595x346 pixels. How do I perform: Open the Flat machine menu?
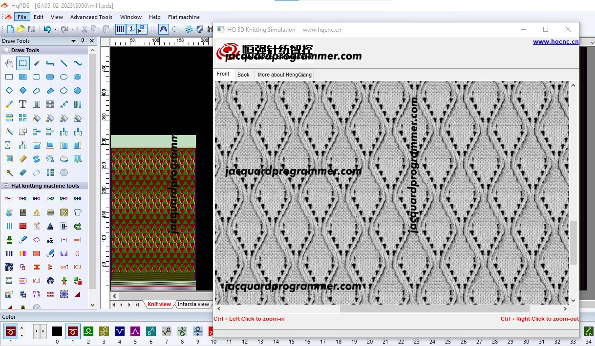pos(184,17)
